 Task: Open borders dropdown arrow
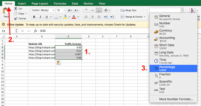pos(60,17)
